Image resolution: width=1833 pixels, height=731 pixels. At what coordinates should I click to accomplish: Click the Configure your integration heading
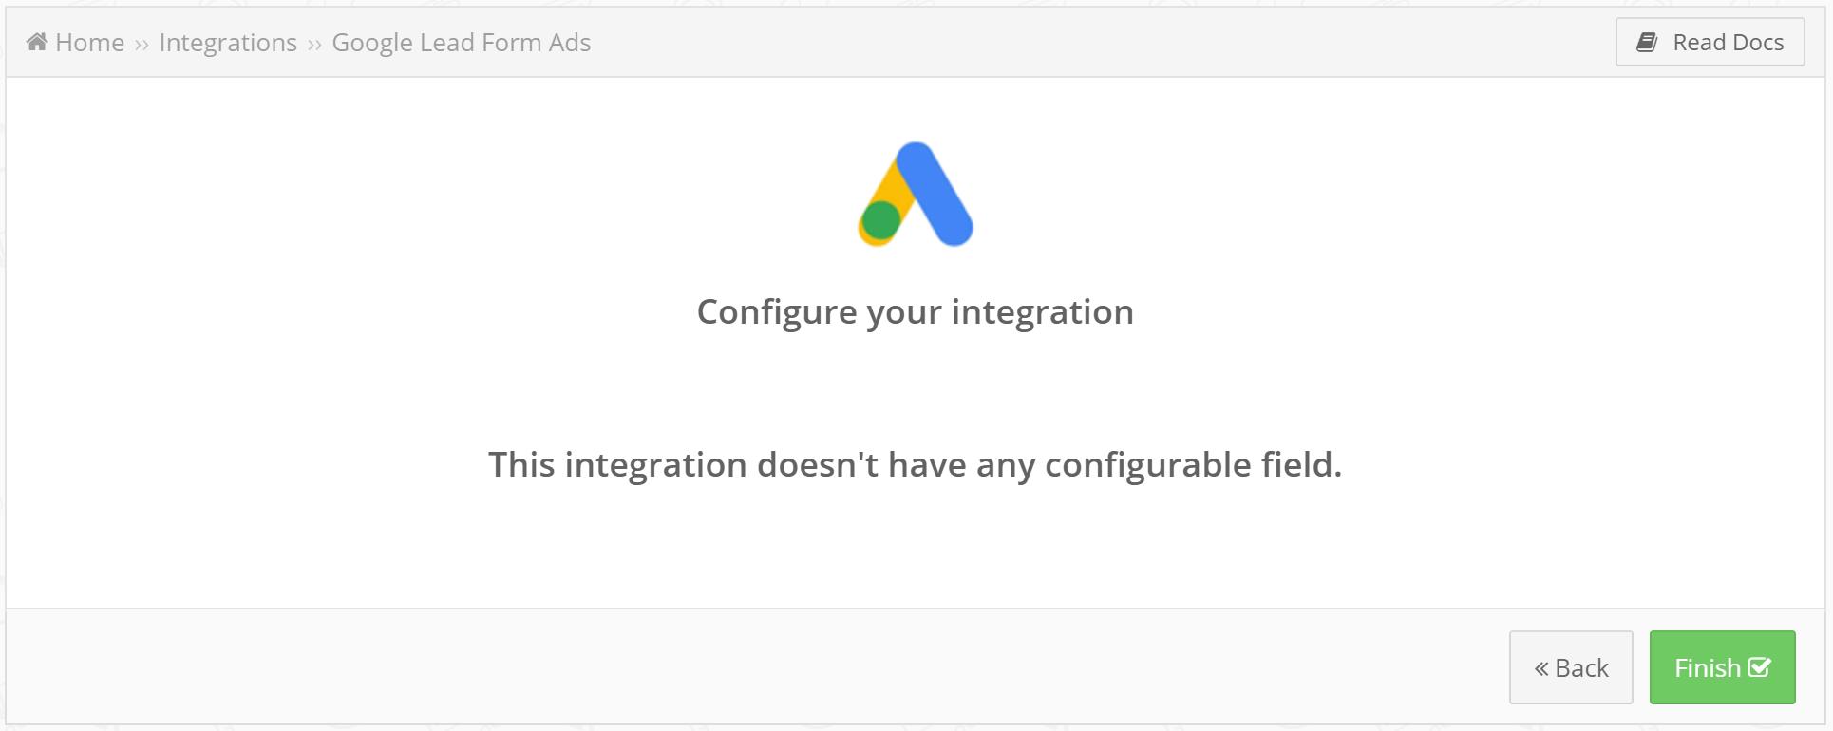[x=916, y=311]
